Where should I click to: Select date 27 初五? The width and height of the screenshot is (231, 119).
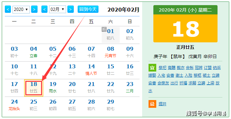tap(72, 105)
